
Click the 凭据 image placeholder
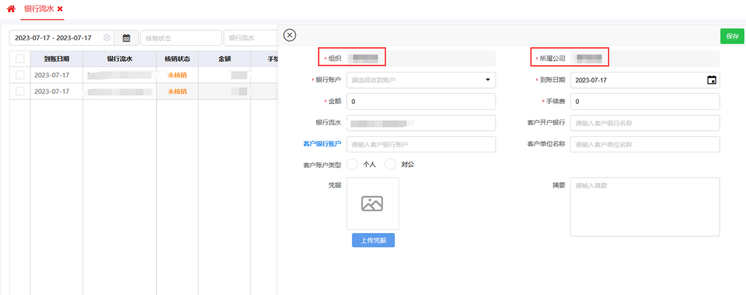pyautogui.click(x=372, y=203)
